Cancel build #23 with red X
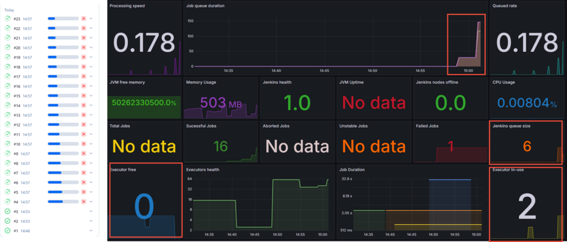Screen dimensions: 567x242 tap(84, 19)
